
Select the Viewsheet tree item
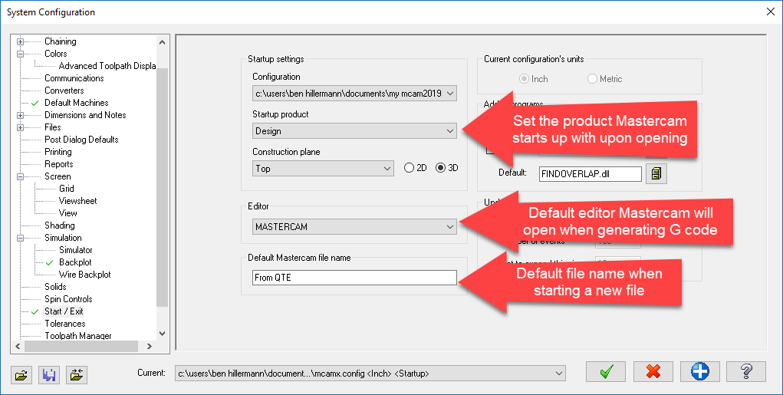[78, 201]
